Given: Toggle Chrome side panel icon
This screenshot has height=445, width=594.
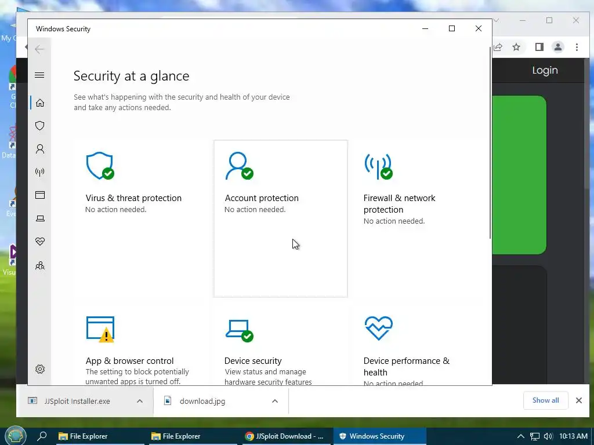Looking at the screenshot, I should [x=539, y=47].
